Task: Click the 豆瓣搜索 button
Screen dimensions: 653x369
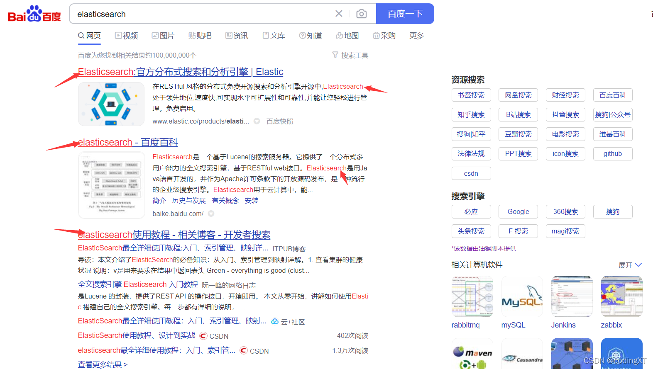Action: [x=518, y=134]
